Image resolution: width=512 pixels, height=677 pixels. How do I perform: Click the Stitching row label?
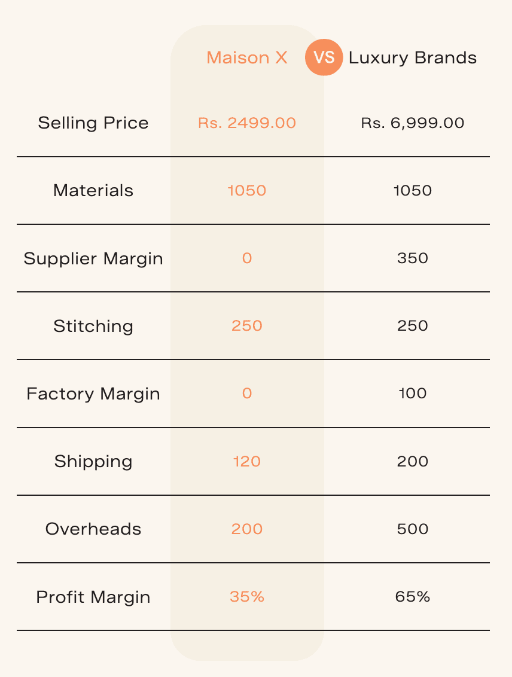93,326
